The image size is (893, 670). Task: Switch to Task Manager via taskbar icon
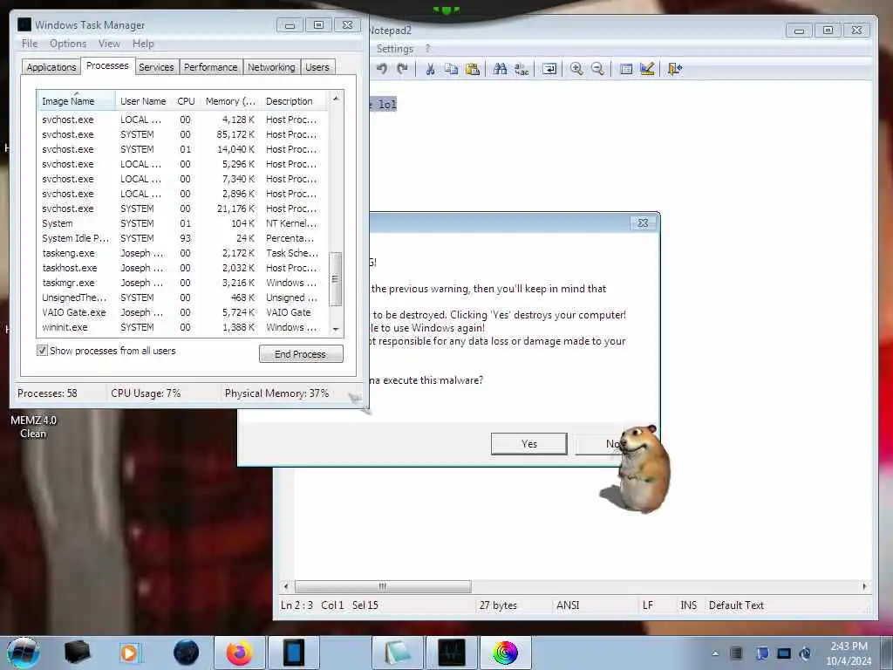point(452,653)
